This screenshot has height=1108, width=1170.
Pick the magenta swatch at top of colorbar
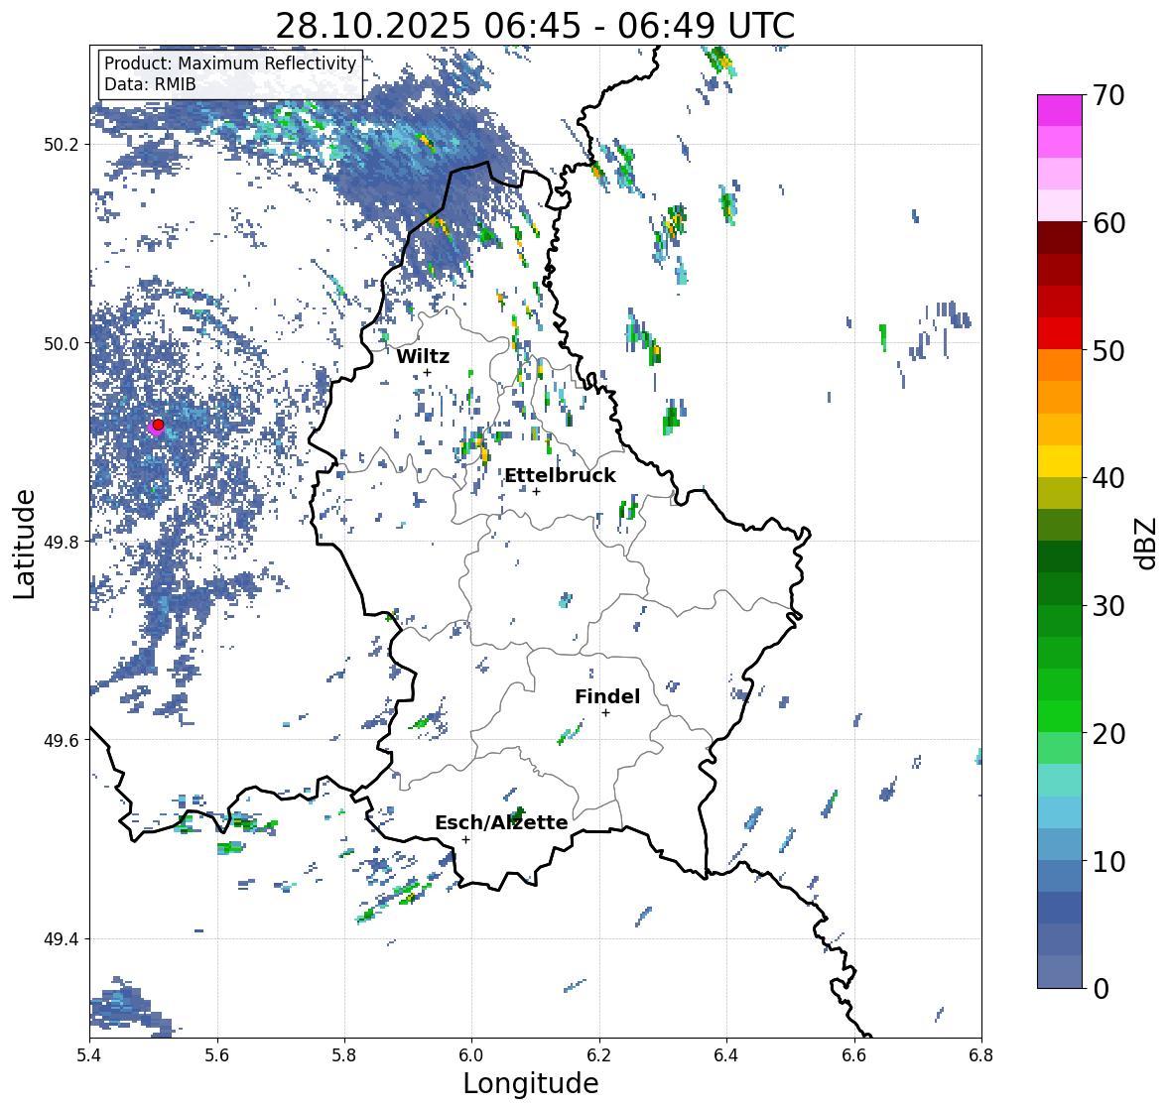point(1060,110)
